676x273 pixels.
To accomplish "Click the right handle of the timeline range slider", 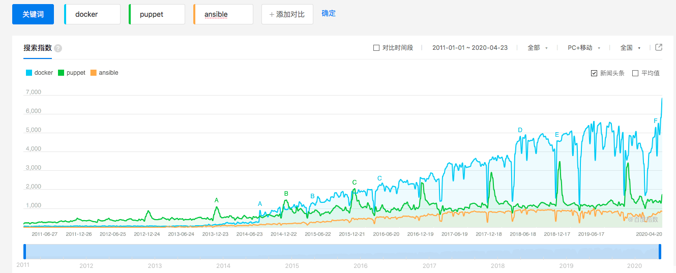I will (x=660, y=252).
